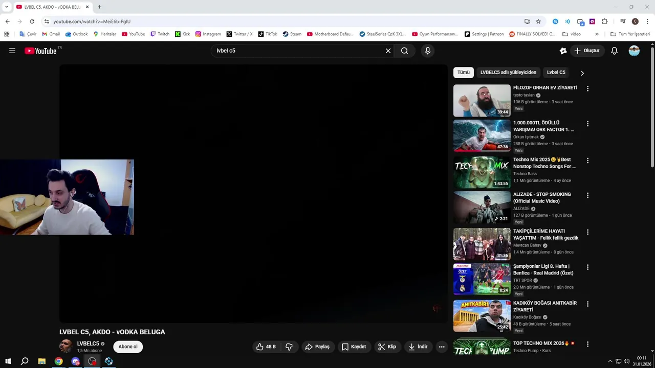Select the Lvbel C5 filter chip
The height and width of the screenshot is (368, 655).
556,73
